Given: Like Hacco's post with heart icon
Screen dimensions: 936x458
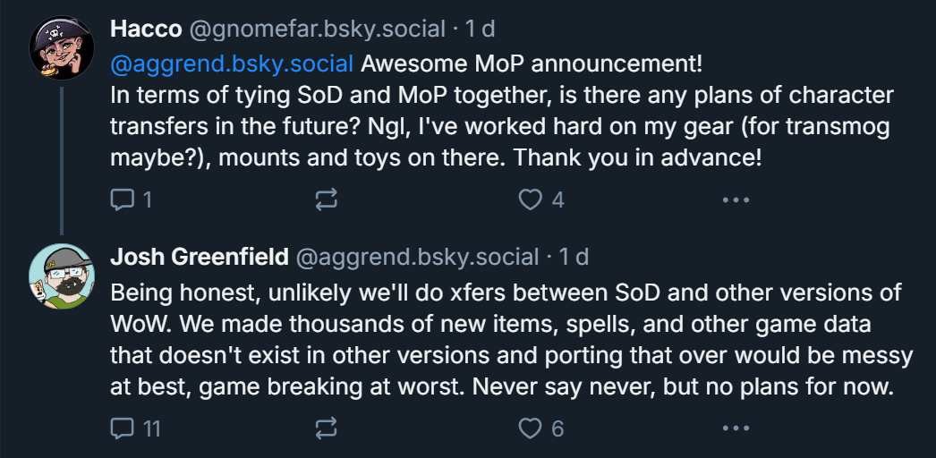Looking at the screenshot, I should (x=530, y=199).
